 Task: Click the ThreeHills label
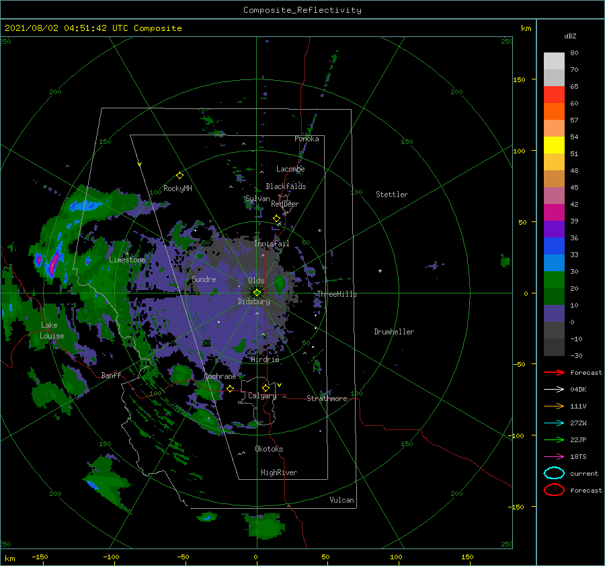click(337, 294)
